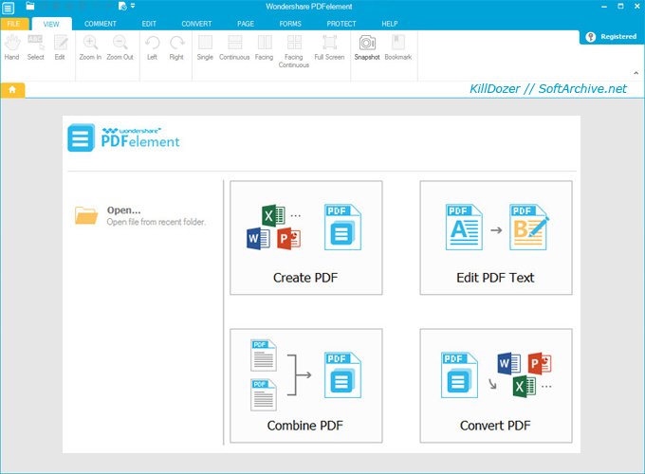The image size is (645, 474).
Task: Open the EDIT ribbon tab
Action: [149, 24]
